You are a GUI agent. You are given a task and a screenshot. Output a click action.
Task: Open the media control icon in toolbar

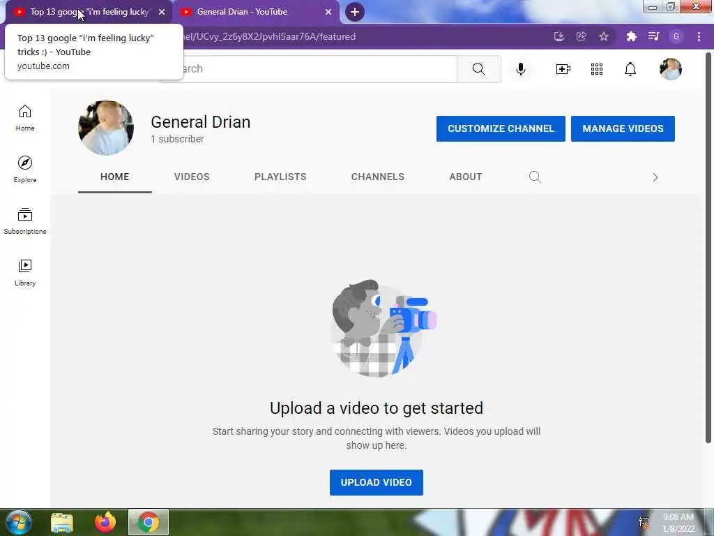click(x=654, y=36)
